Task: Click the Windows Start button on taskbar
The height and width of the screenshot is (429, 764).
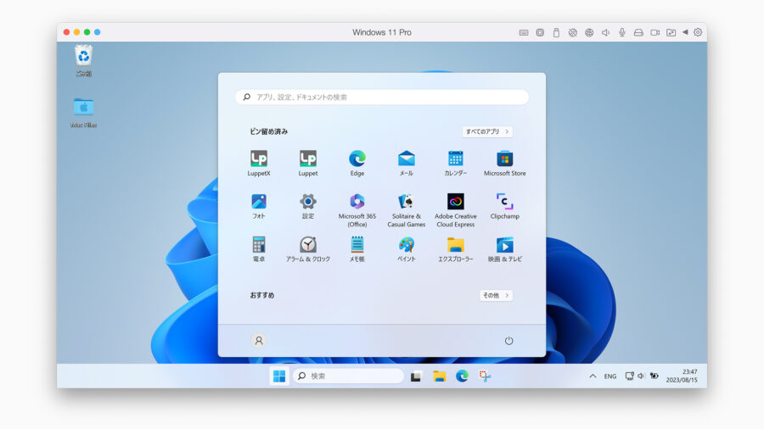Action: 279,376
